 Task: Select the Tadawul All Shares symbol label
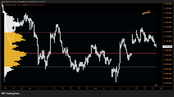click(11, 5)
